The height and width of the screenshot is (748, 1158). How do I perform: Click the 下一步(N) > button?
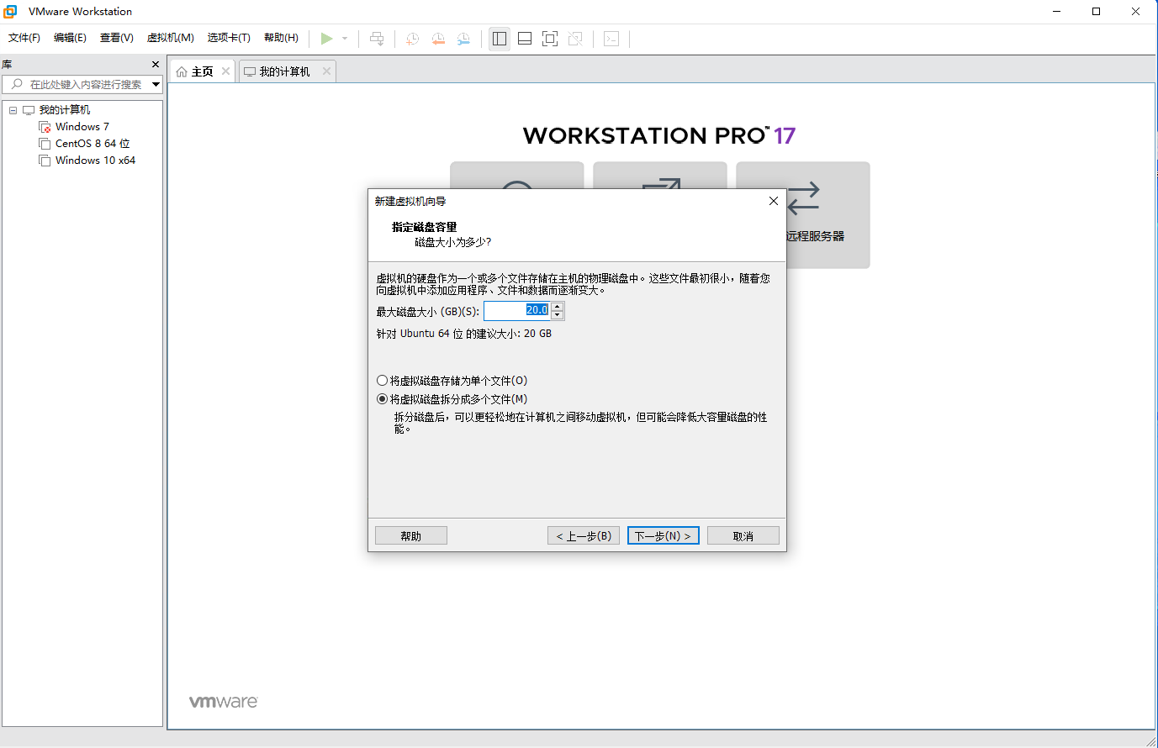click(663, 536)
